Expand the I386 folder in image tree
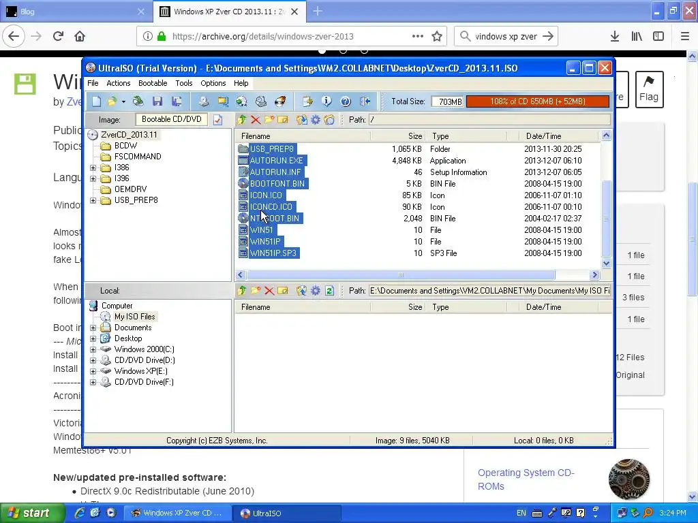Screen dimensions: 698x523 [x=93, y=168]
